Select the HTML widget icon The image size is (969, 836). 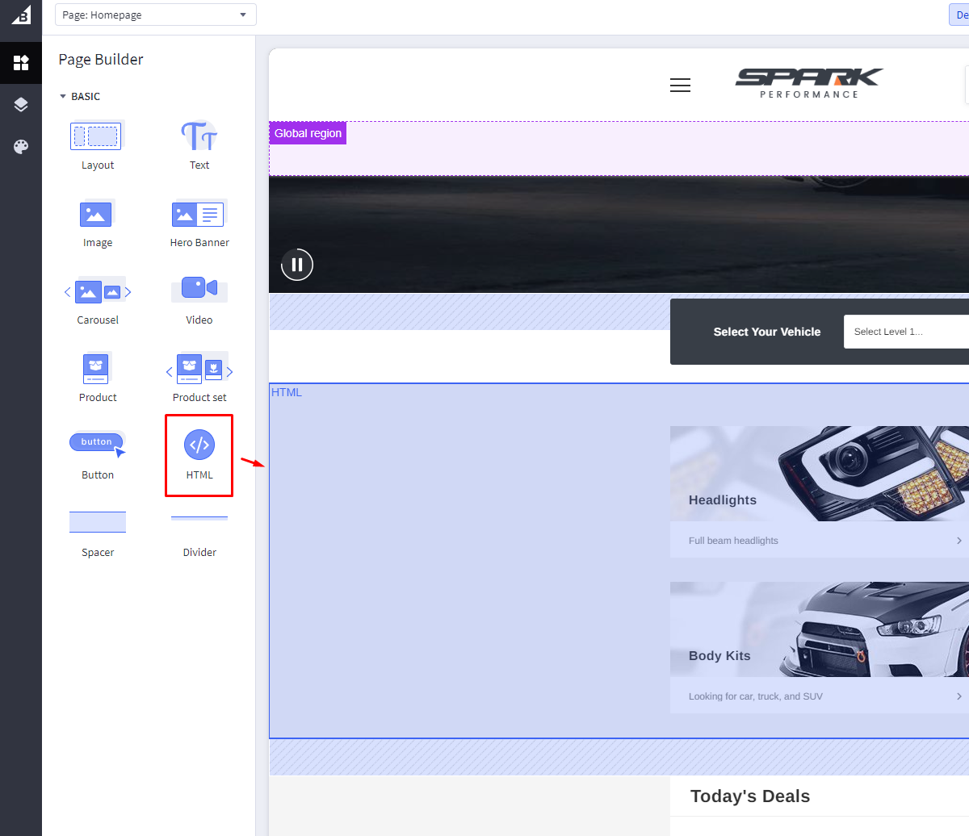(x=199, y=445)
